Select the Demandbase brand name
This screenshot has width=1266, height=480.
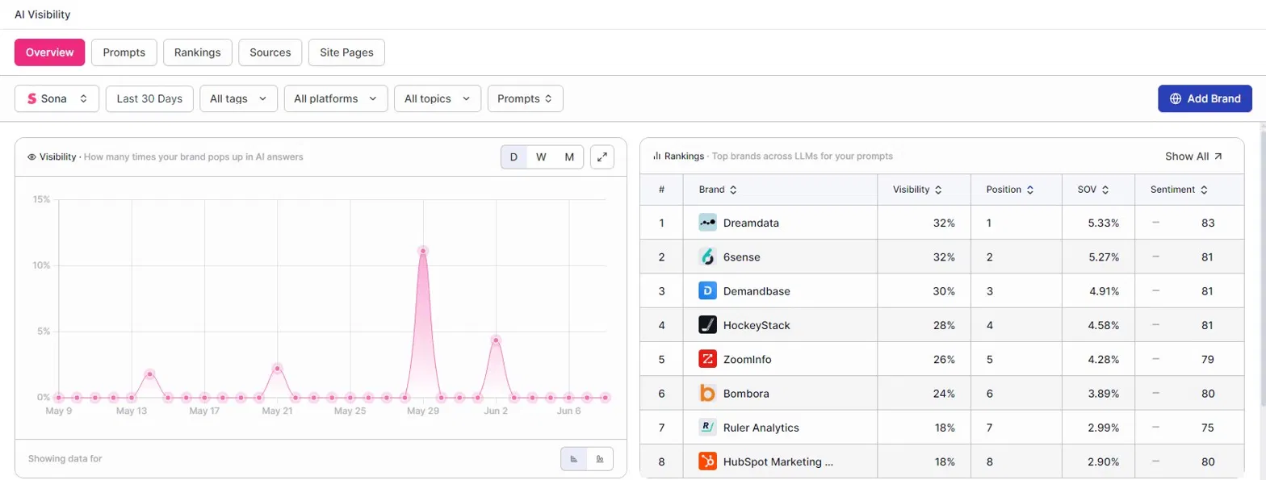coord(757,290)
